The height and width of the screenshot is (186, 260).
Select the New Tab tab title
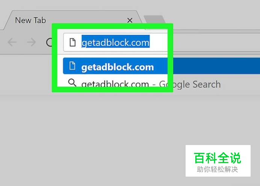click(30, 20)
